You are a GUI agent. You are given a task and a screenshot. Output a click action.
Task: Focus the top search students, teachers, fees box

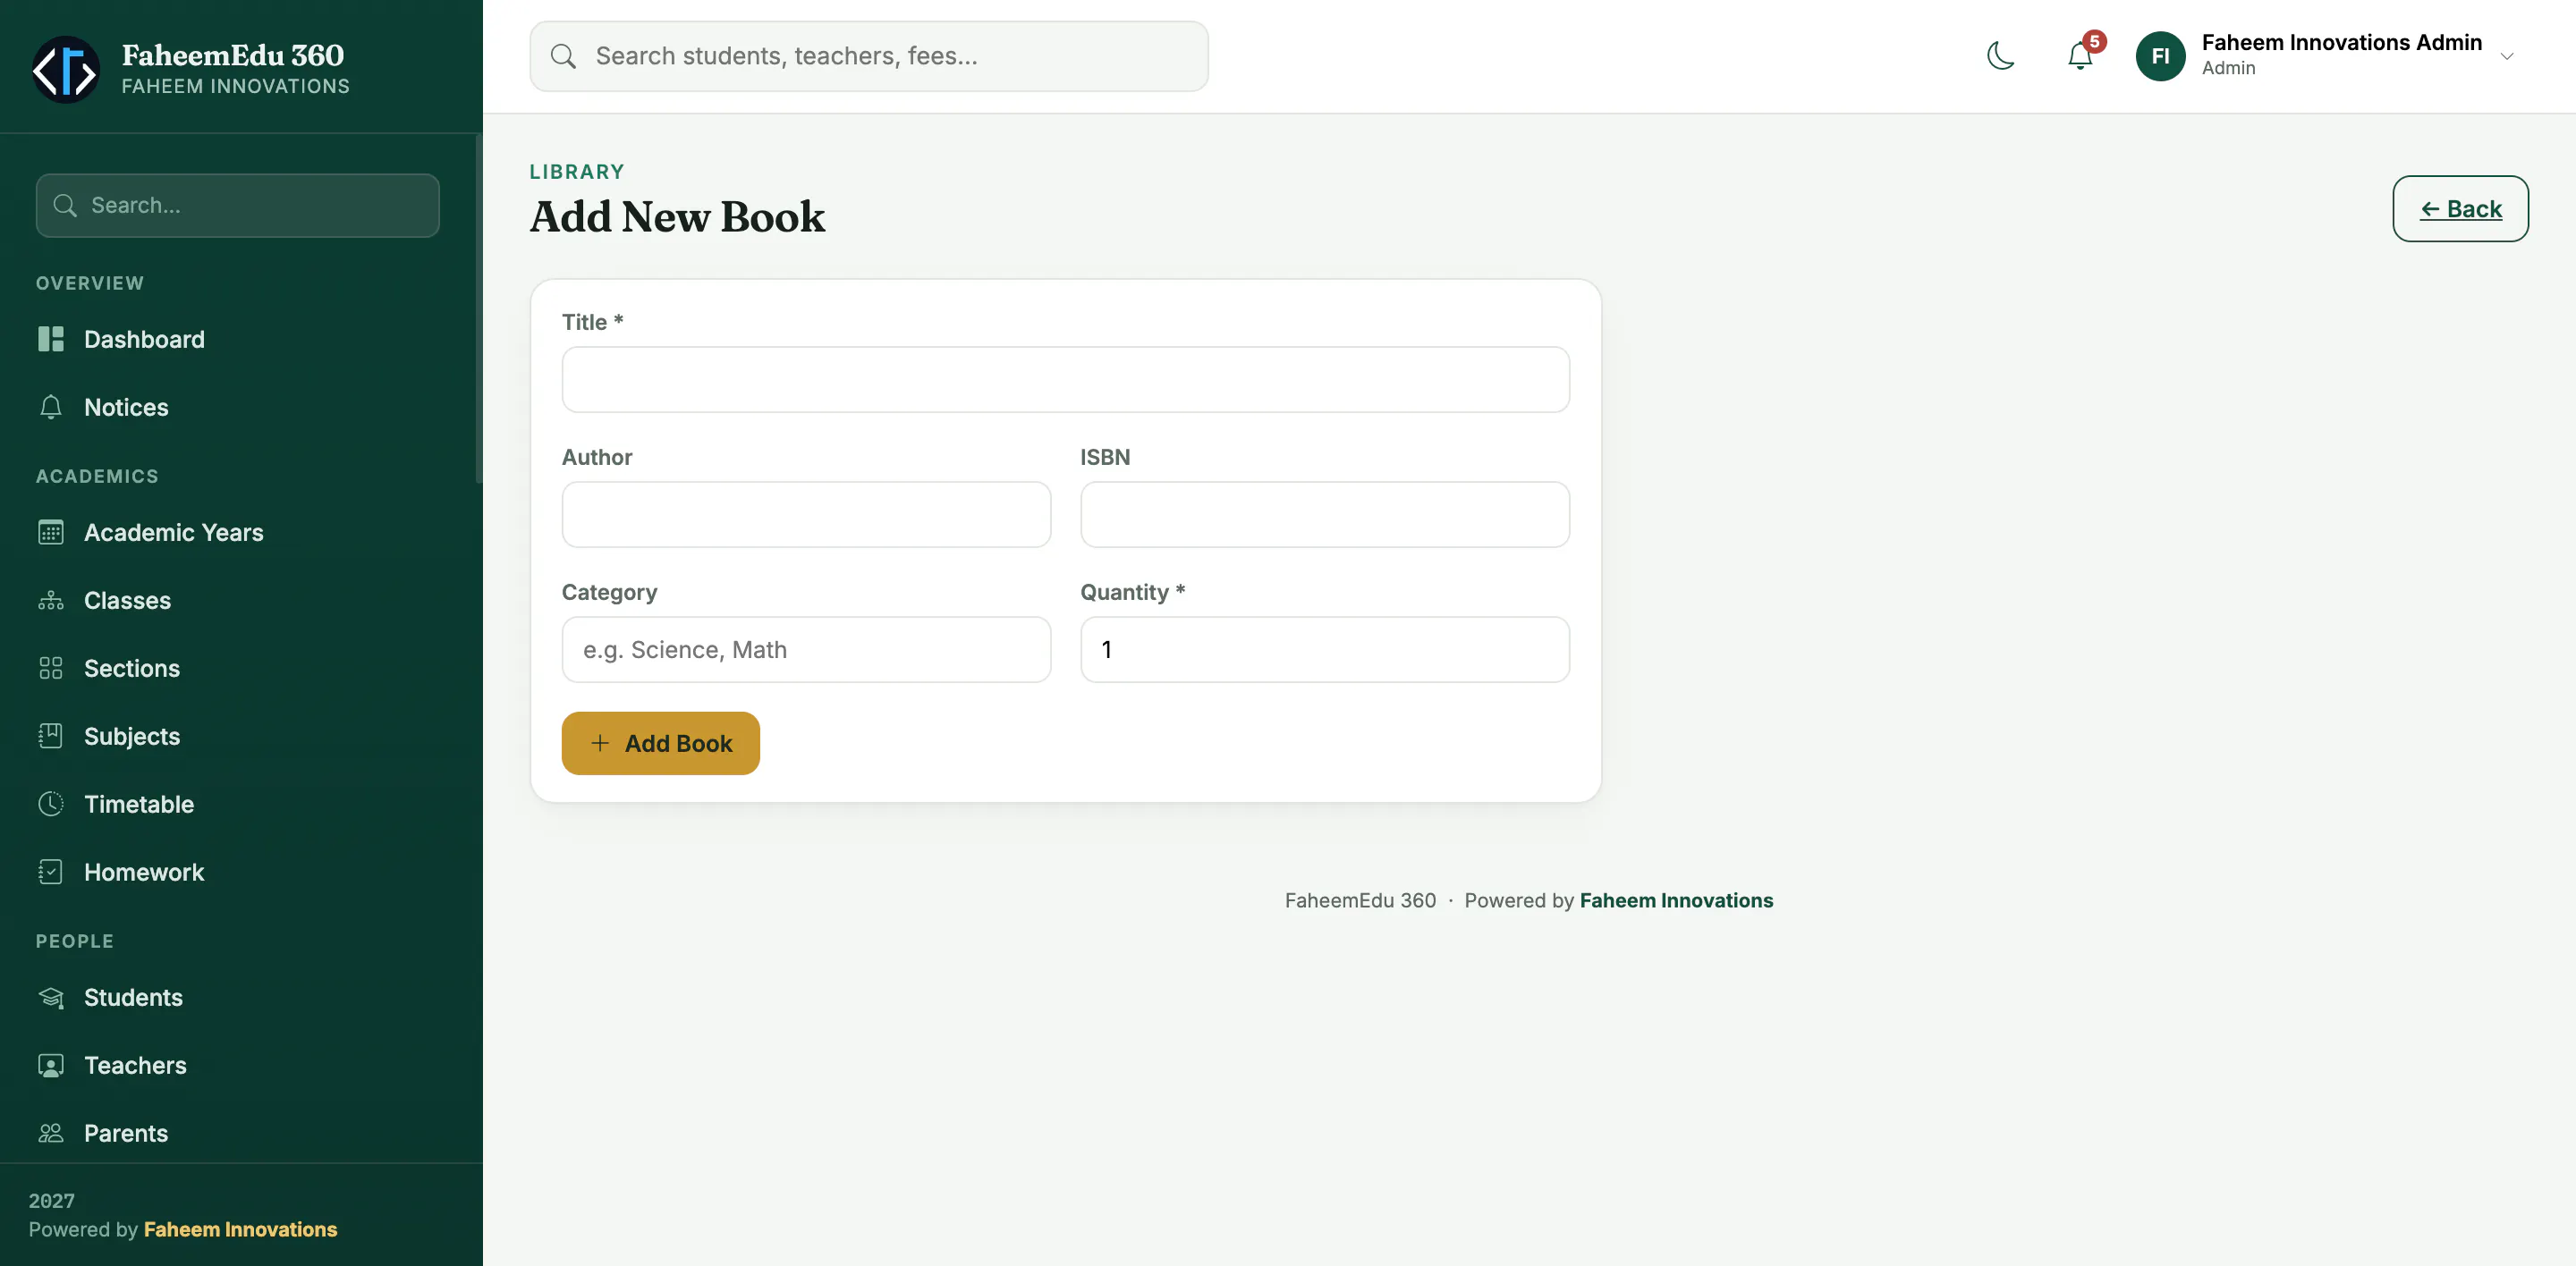(x=869, y=56)
